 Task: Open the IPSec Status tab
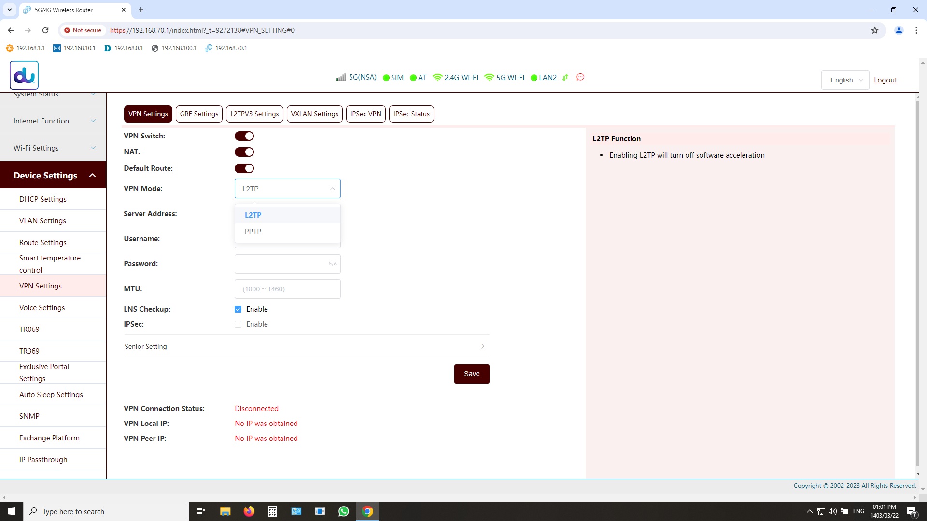tap(411, 114)
